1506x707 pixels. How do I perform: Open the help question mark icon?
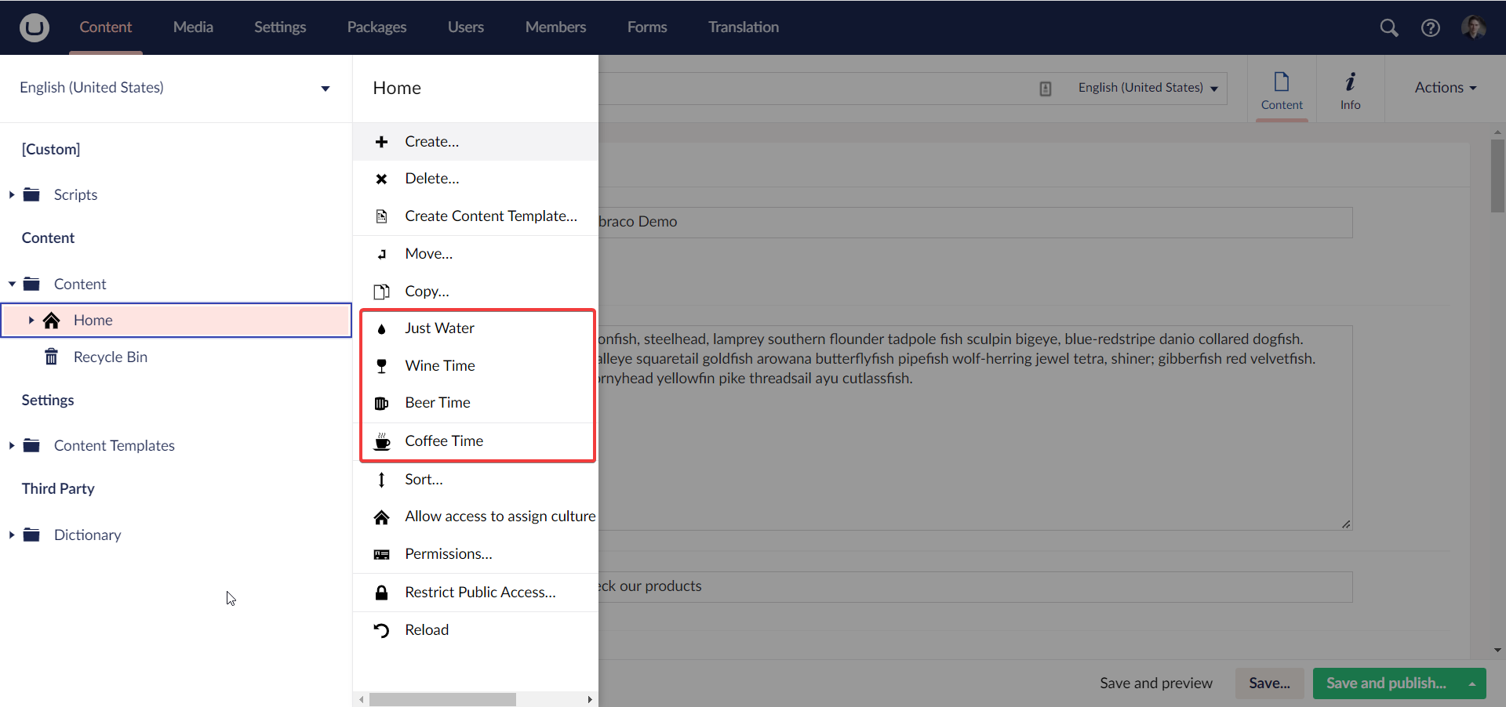[x=1431, y=27]
